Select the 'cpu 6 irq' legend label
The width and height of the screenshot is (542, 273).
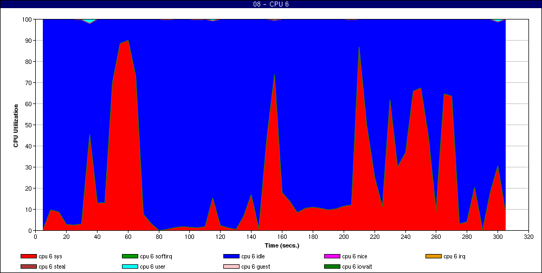click(x=454, y=256)
